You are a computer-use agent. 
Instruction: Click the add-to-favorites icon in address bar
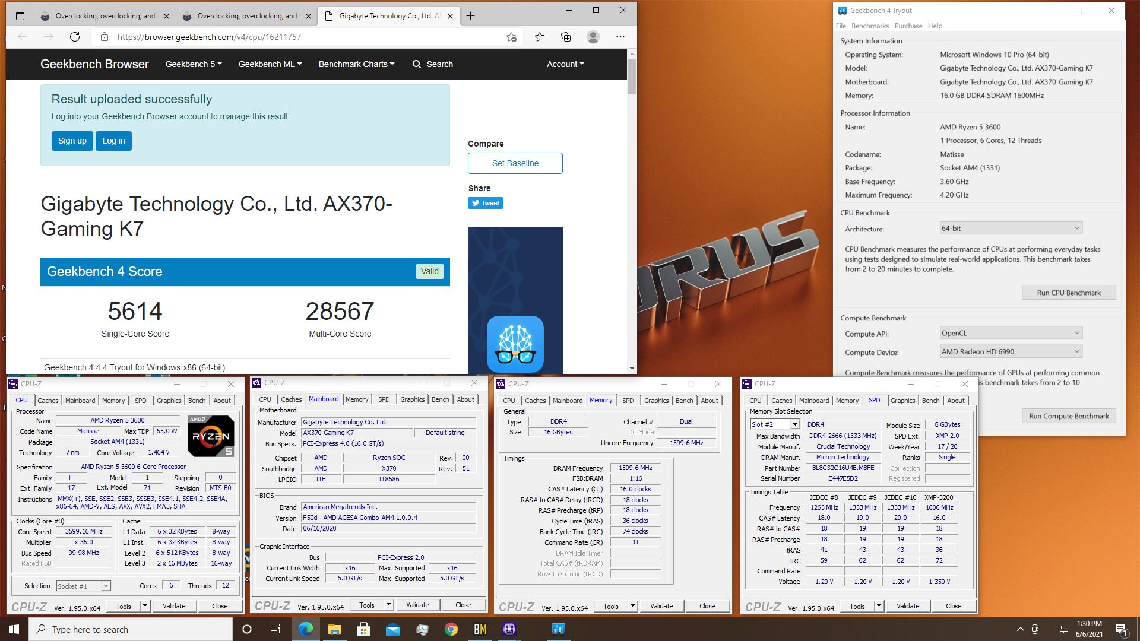point(511,37)
